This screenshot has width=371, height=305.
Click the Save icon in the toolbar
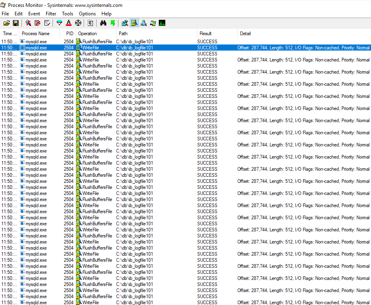click(x=16, y=23)
